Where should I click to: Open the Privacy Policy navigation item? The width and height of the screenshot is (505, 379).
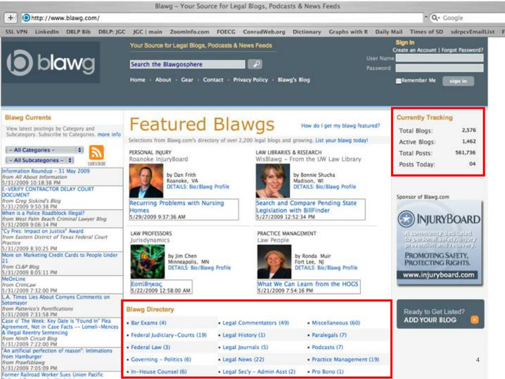point(250,79)
